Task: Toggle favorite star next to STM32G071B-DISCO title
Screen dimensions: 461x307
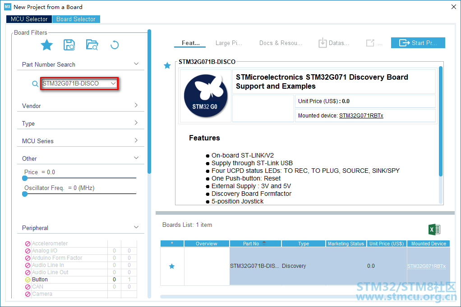Action: click(x=167, y=65)
